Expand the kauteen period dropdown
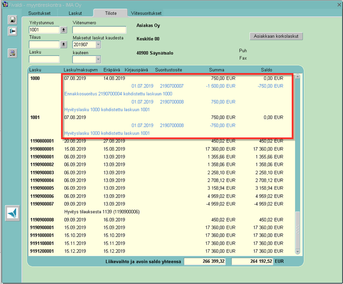 click(98, 59)
